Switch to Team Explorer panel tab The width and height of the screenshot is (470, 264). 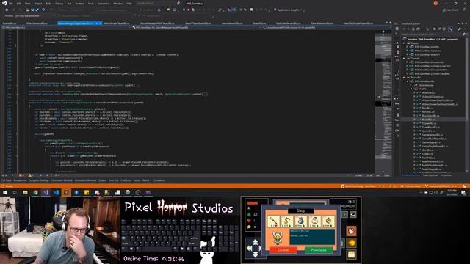point(430,175)
